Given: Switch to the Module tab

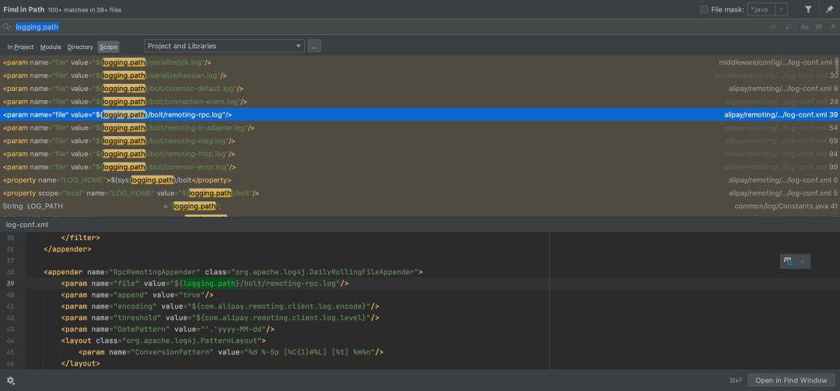Looking at the screenshot, I should click(51, 47).
